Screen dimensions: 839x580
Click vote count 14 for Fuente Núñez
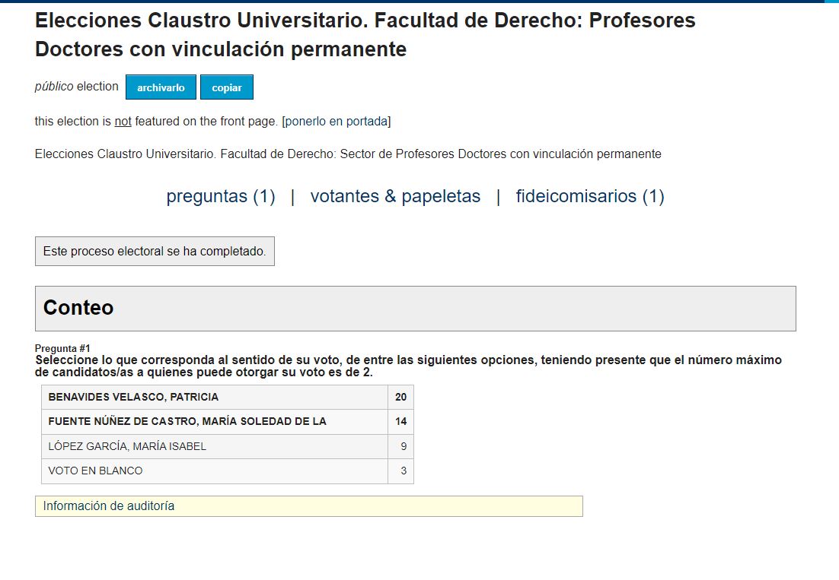point(400,422)
